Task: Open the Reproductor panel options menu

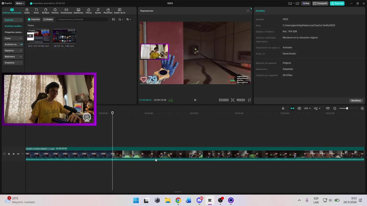Action: point(248,11)
